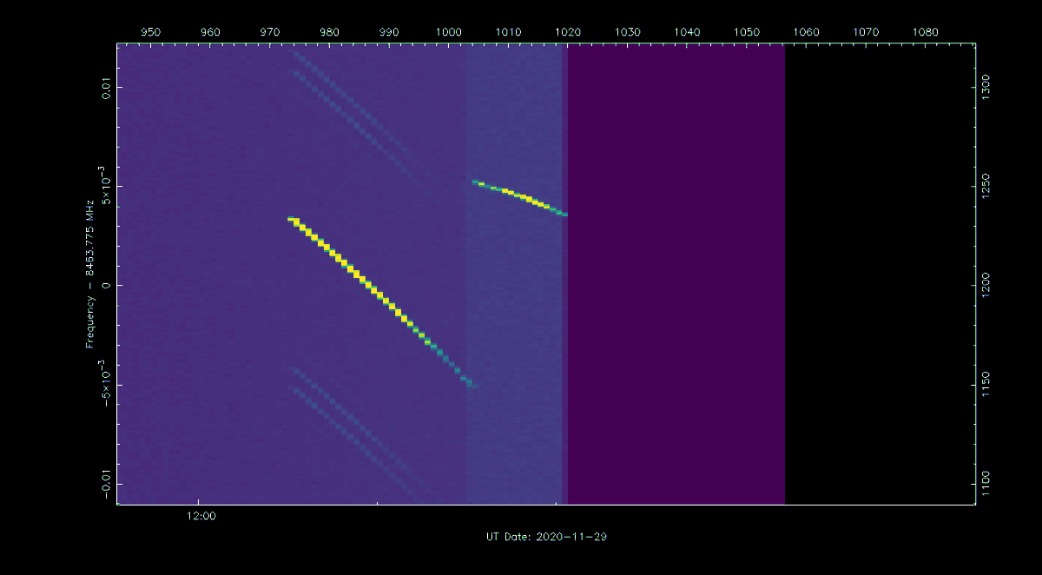Viewport: 1042px width, 575px height.
Task: Click the 980 tick label on top axis
Action: pyautogui.click(x=329, y=32)
